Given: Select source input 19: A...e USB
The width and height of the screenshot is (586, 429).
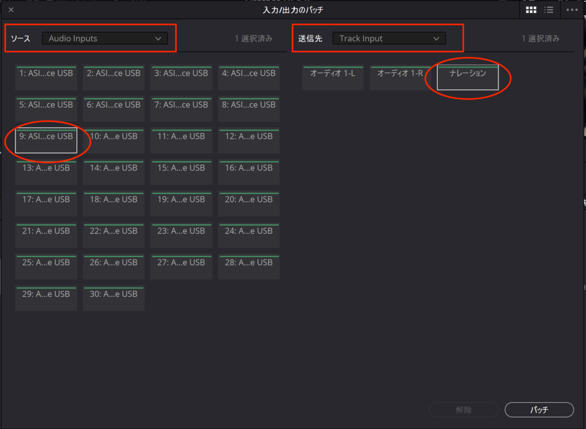Looking at the screenshot, I should click(181, 203).
